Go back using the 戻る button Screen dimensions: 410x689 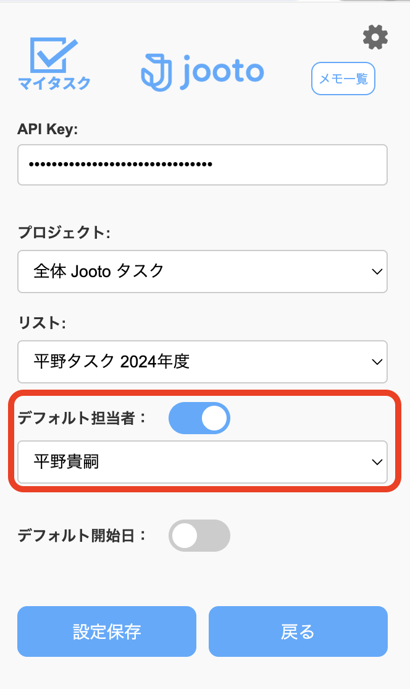[298, 631]
